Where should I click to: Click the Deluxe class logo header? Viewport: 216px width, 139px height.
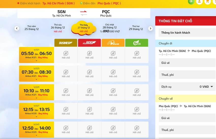(x=113, y=43)
